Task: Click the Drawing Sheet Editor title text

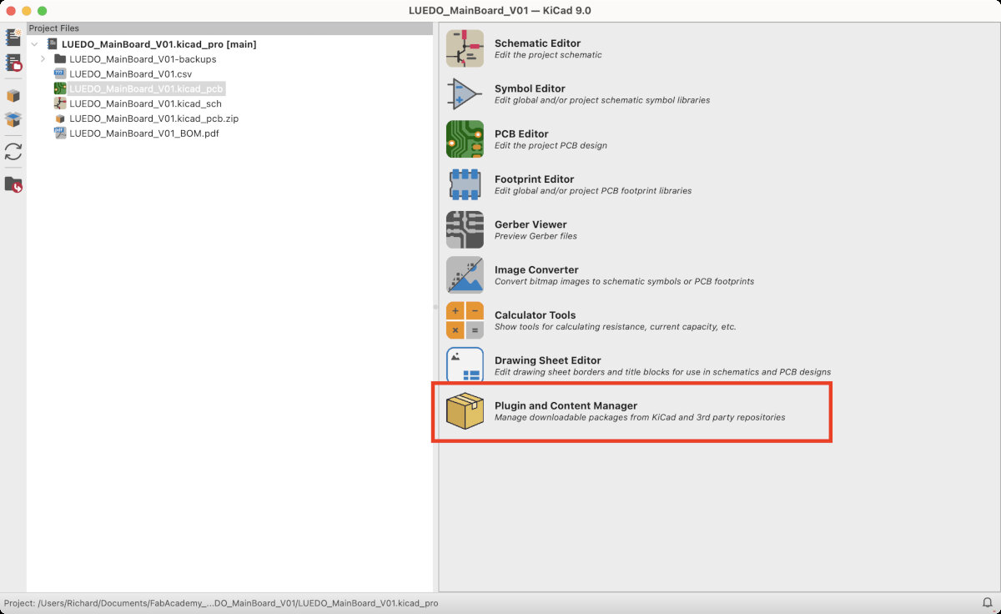Action: point(547,360)
